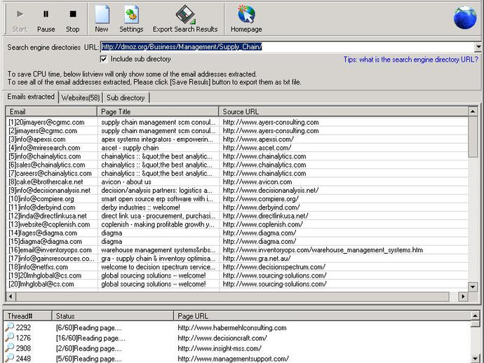This screenshot has width=484, height=363.
Task: Switch to the Emails extracted tab
Action: point(31,97)
